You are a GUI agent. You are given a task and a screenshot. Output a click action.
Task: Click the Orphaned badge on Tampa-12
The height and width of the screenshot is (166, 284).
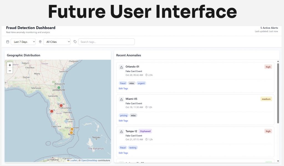pyautogui.click(x=145, y=131)
